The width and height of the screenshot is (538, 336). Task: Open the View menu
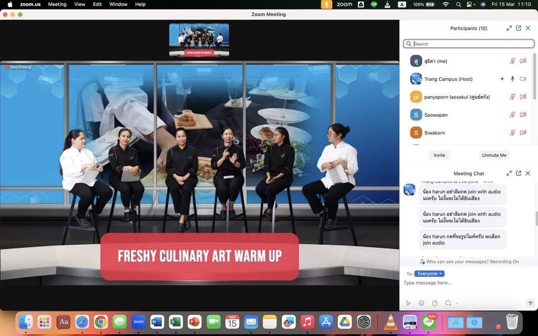tap(79, 4)
